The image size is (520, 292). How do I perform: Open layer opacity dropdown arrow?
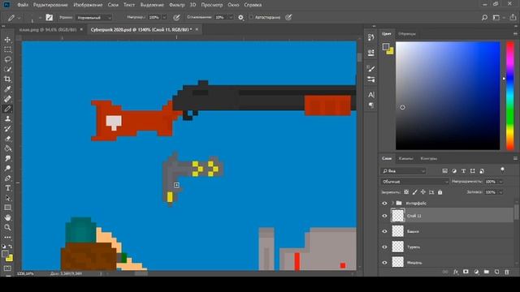500,182
